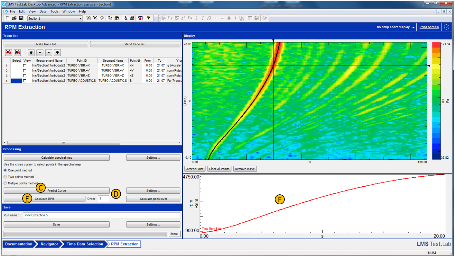Click Extend trace list button

[135, 44]
